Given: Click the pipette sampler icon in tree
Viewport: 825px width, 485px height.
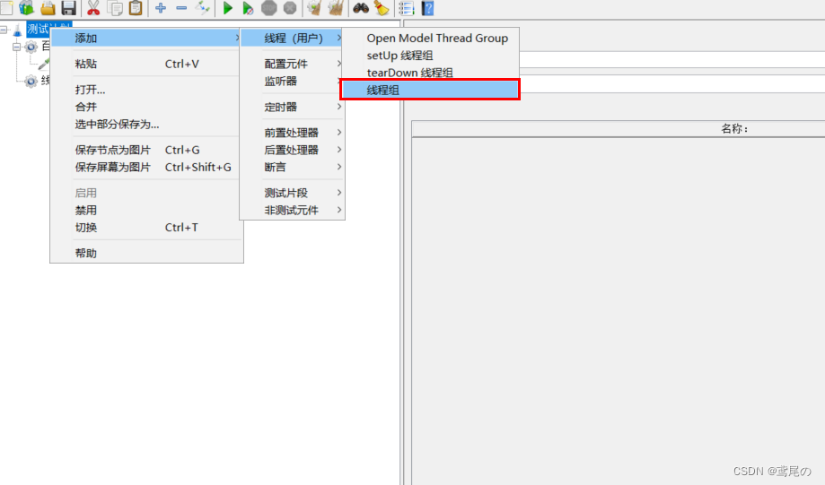Looking at the screenshot, I should (x=44, y=64).
